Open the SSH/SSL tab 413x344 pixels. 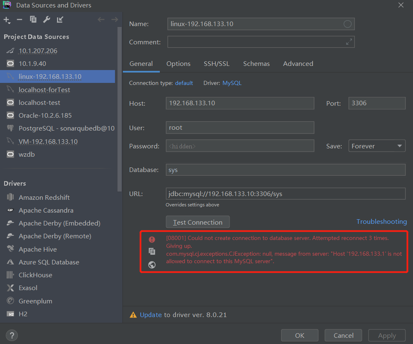[217, 64]
